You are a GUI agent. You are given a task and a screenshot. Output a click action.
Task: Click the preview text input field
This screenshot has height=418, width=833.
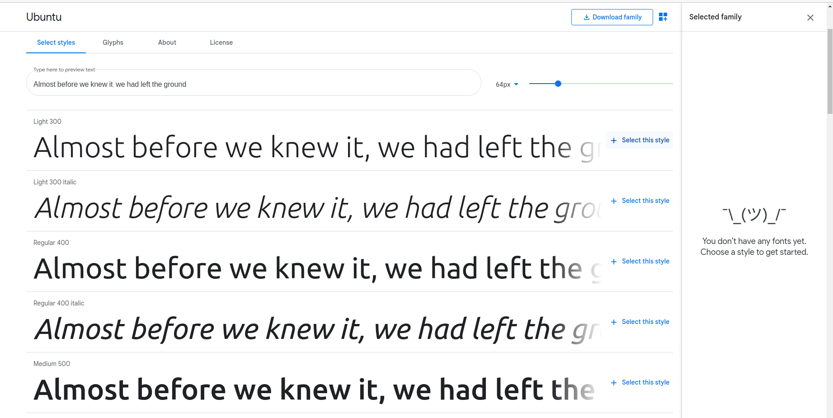(x=253, y=84)
